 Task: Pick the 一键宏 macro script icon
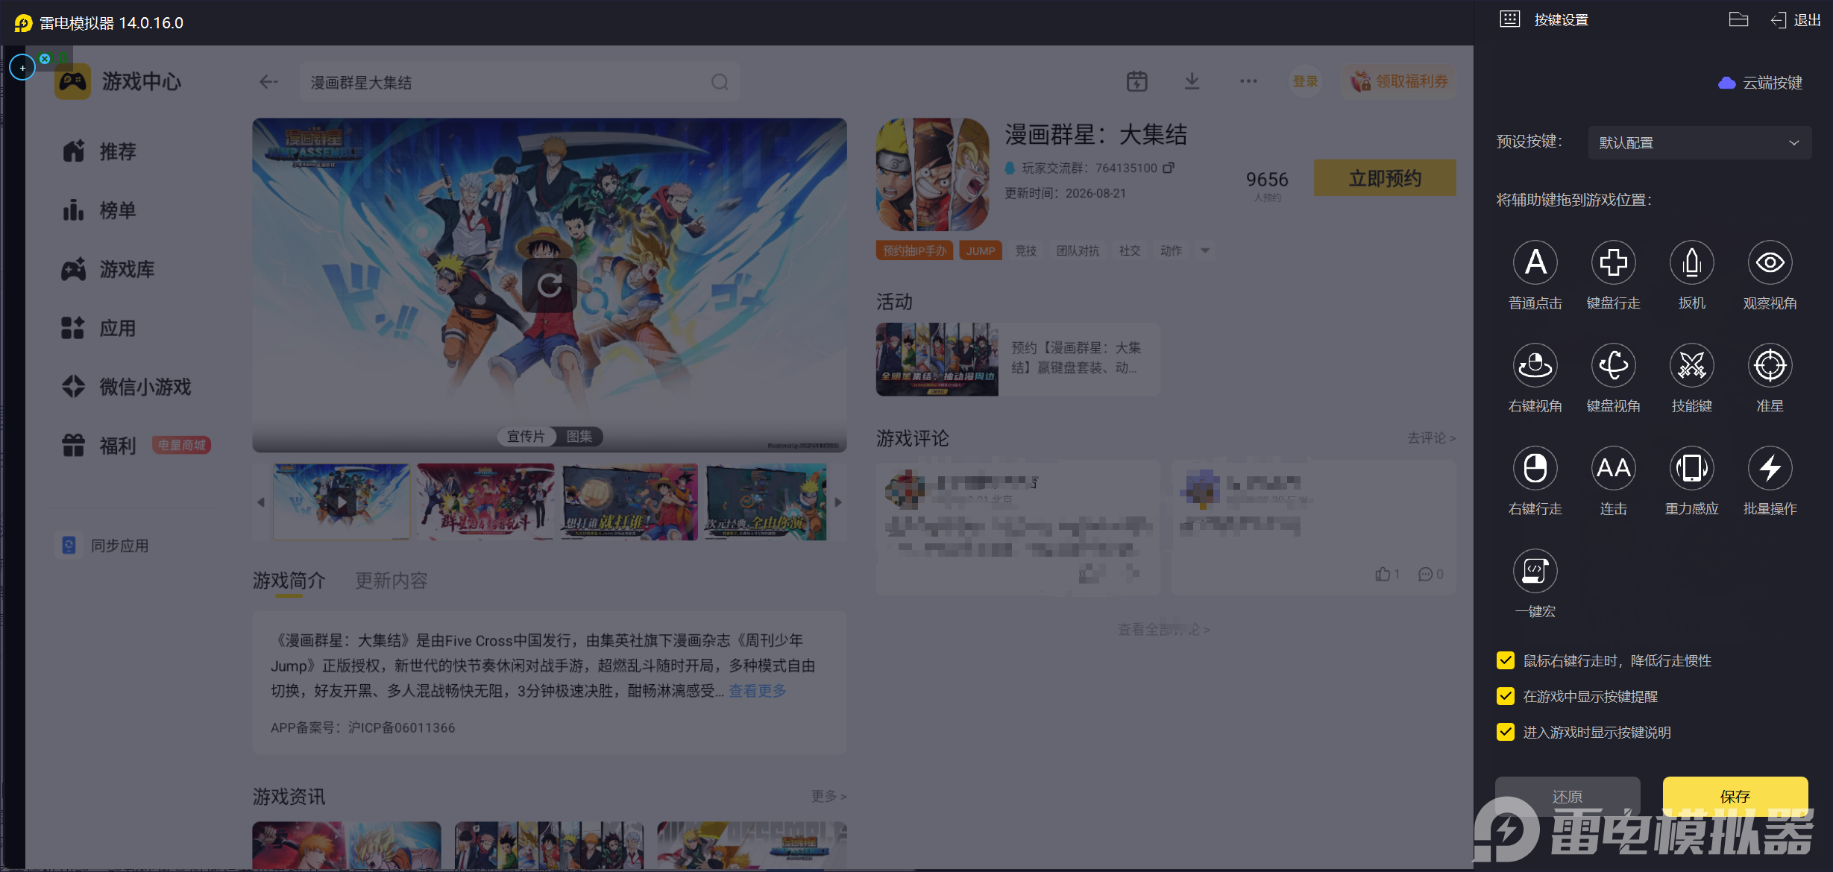(x=1535, y=571)
